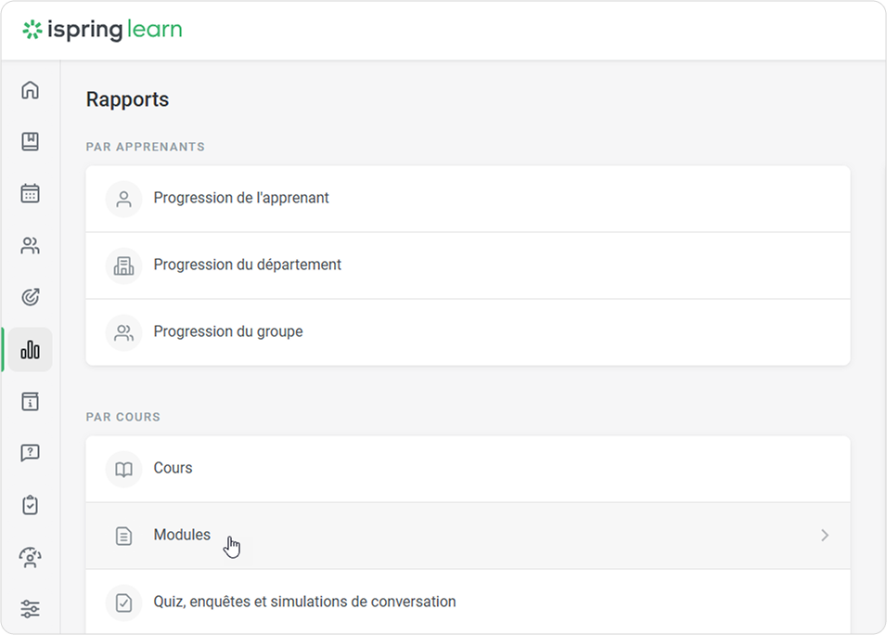The height and width of the screenshot is (635, 887).
Task: Open Progression du département report
Action: click(247, 266)
